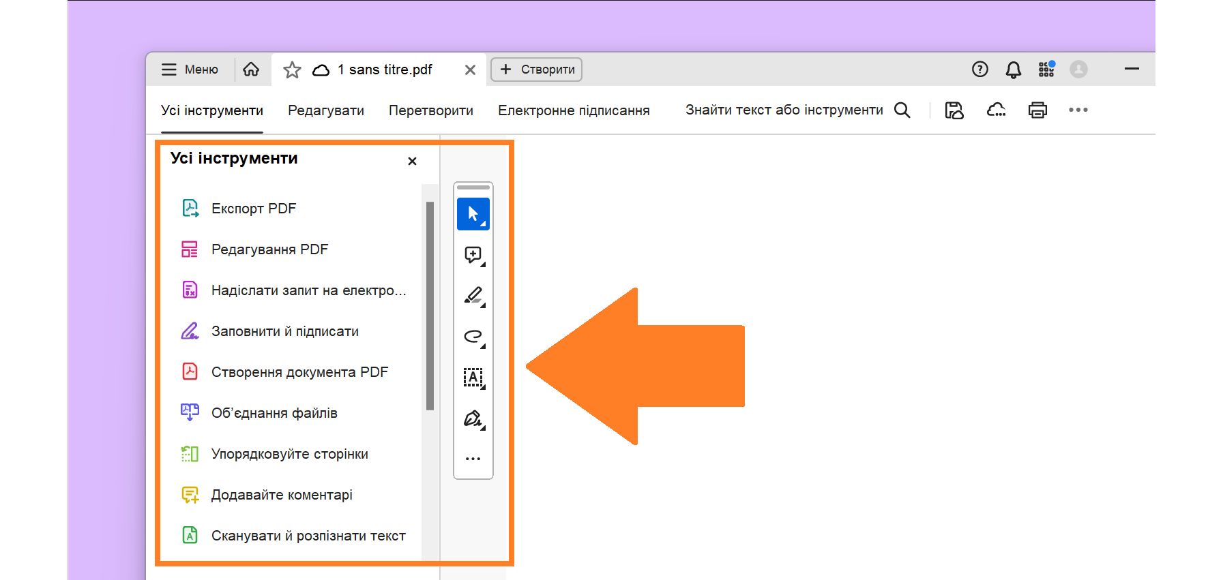Select the Усі інструменти tab
The width and height of the screenshot is (1223, 580).
click(x=212, y=110)
